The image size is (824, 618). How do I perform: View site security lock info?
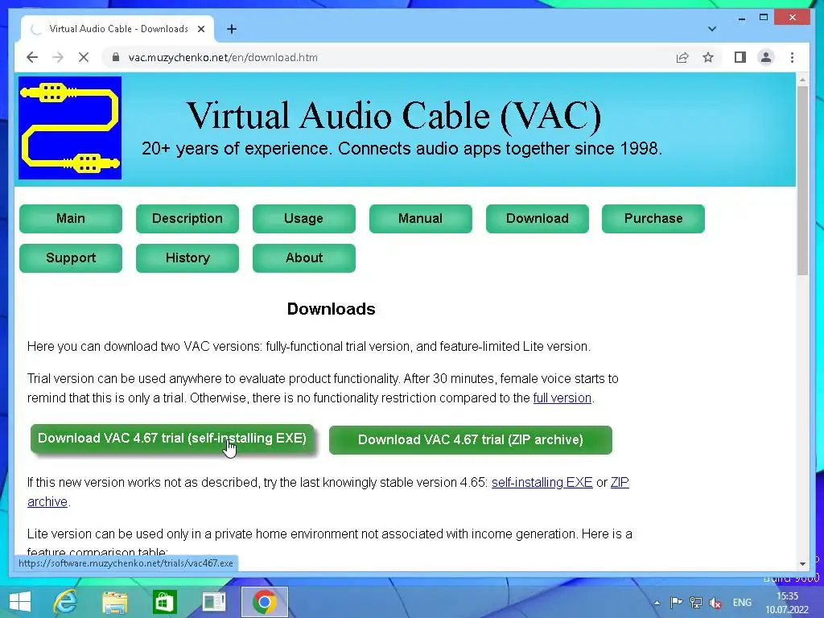(116, 57)
